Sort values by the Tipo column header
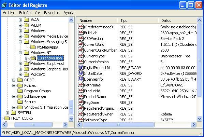Image resolution: width=204 pixels, height=137 pixels. point(138,20)
